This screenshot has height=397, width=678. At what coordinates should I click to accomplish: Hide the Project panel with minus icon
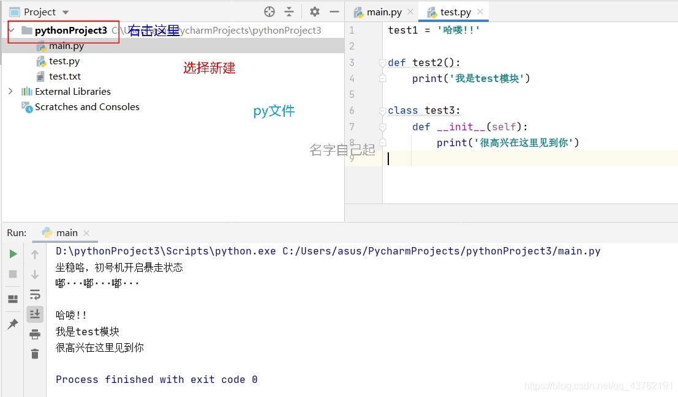(334, 12)
